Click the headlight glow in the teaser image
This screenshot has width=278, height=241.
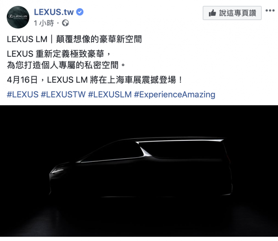(57, 171)
